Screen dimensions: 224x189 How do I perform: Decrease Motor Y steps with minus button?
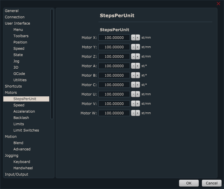click(x=133, y=47)
